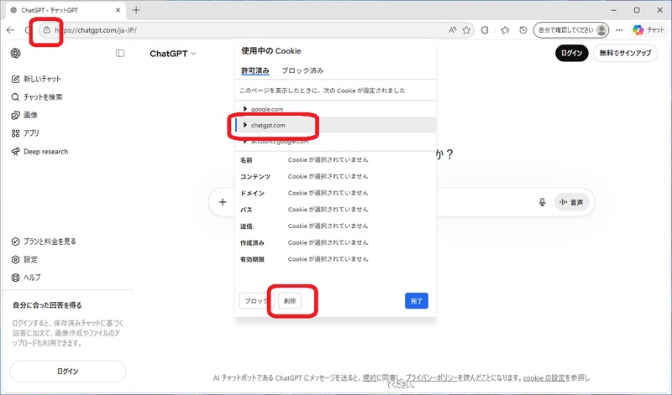
Task: Open the cookie の設定 link
Action: [543, 378]
